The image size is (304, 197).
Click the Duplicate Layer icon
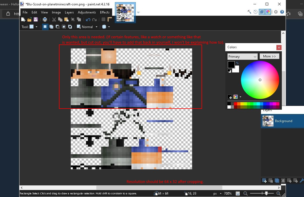[277, 181]
